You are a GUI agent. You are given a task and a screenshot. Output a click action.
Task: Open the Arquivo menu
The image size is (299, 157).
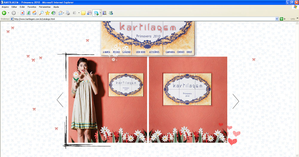(5, 7)
